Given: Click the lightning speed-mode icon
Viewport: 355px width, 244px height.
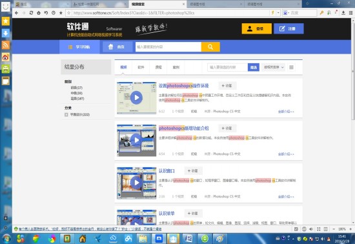Looking at the screenshot, I should 273,13.
